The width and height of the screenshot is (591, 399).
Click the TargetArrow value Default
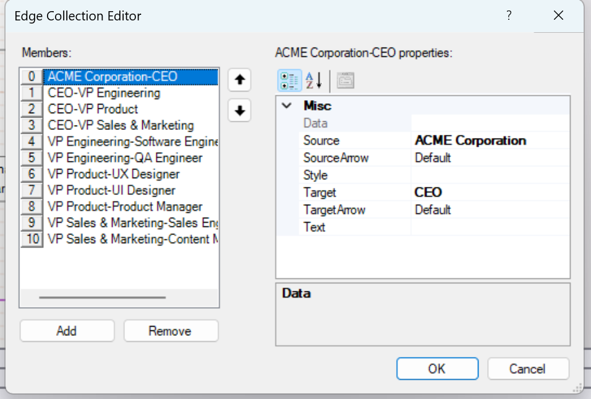tap(490, 210)
